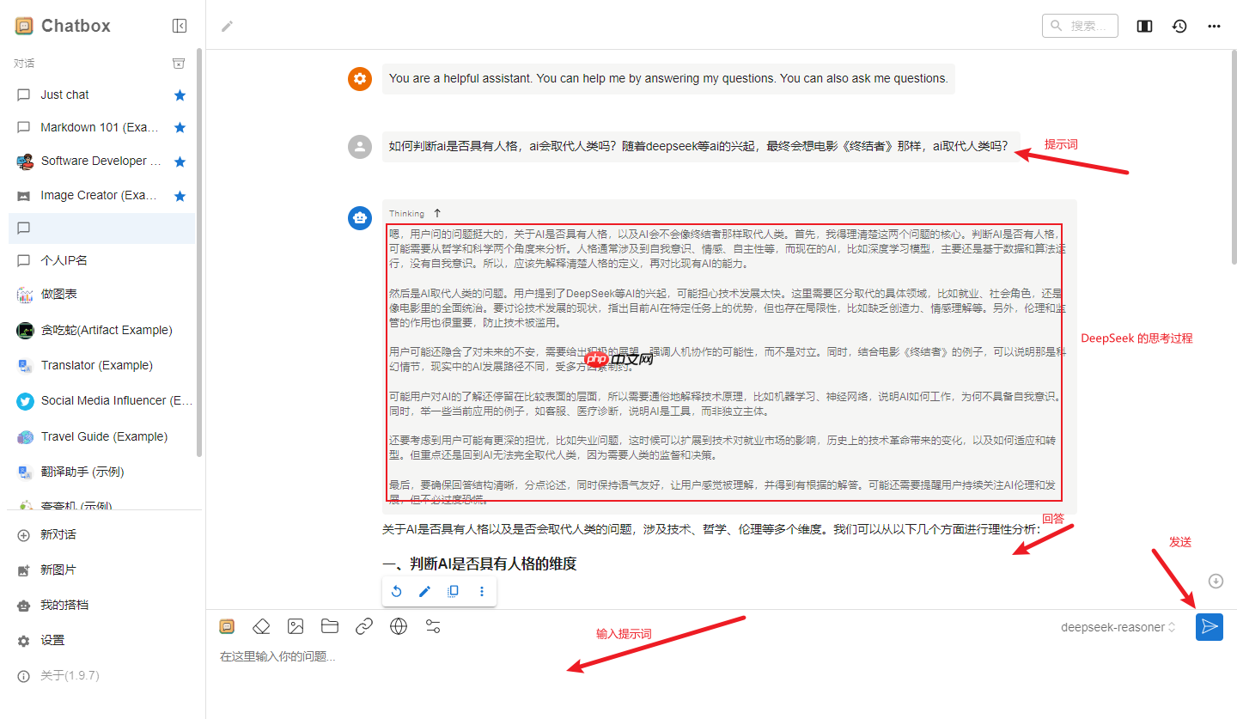Viewport: 1237px width, 719px height.
Task: Insert a link via the link icon
Action: pyautogui.click(x=363, y=626)
